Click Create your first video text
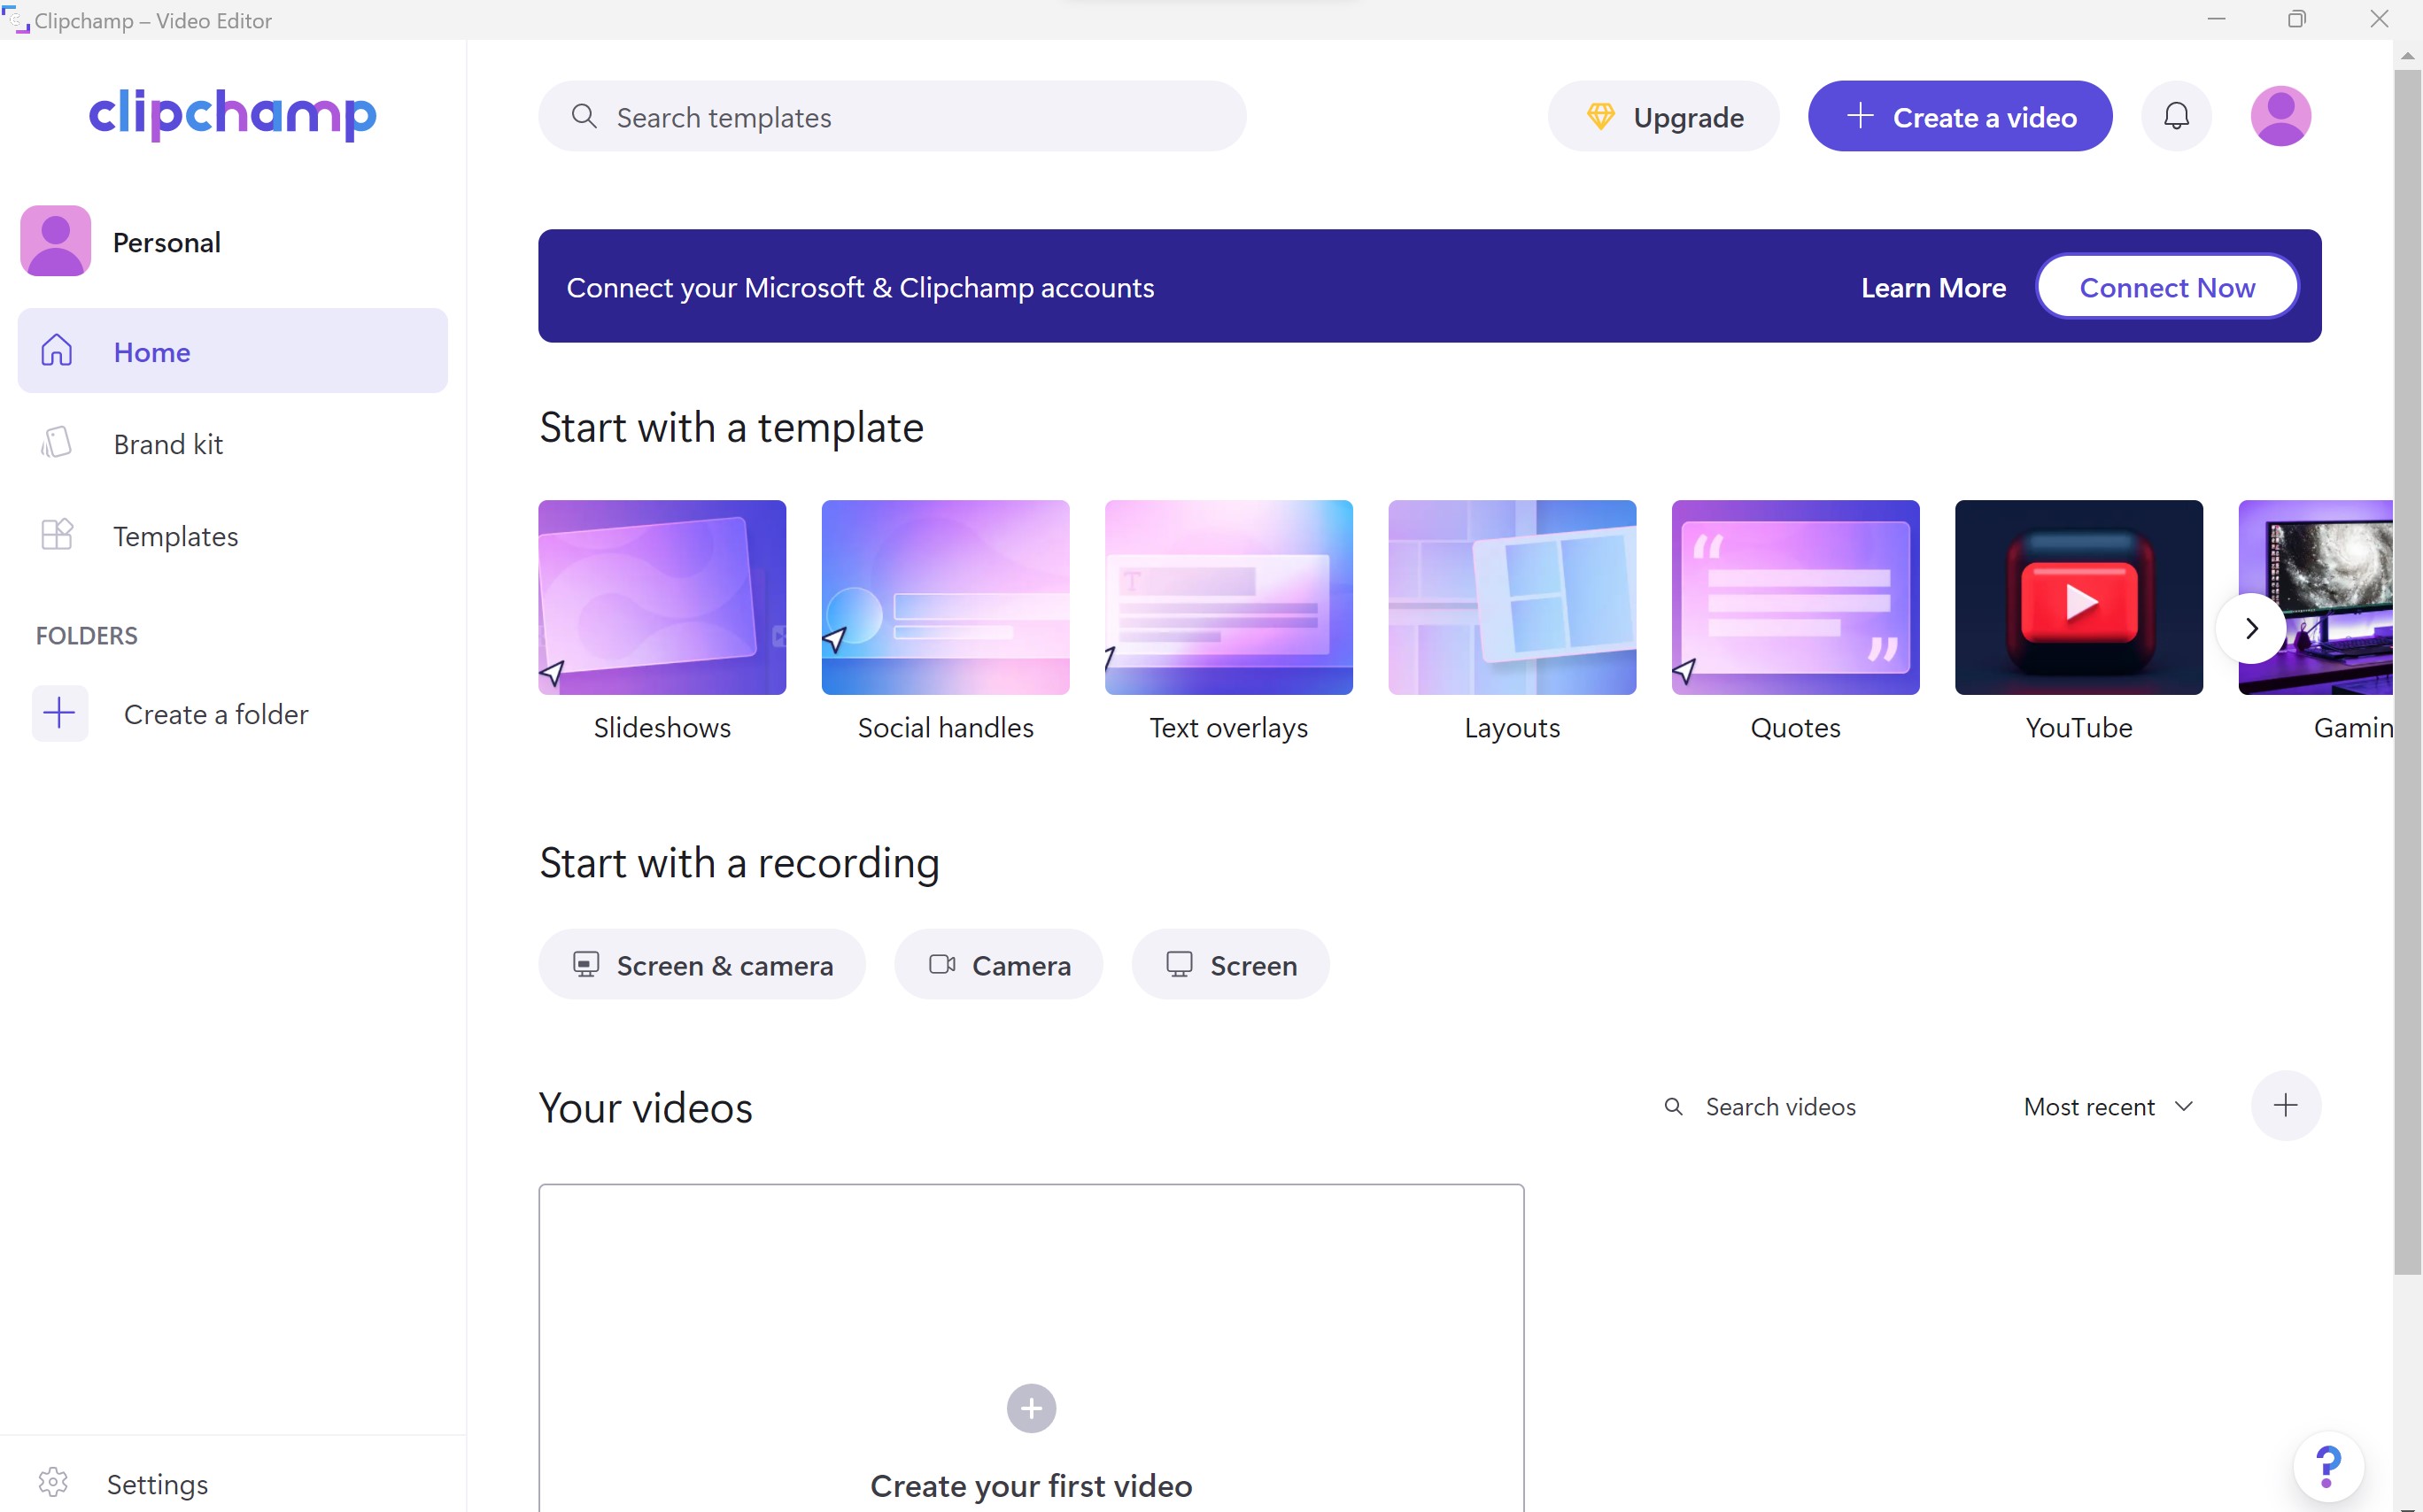This screenshot has width=2423, height=1512. pyautogui.click(x=1031, y=1485)
